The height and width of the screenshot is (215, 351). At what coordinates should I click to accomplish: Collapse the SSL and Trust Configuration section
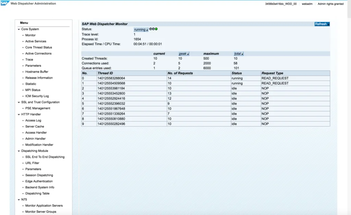tap(19, 102)
